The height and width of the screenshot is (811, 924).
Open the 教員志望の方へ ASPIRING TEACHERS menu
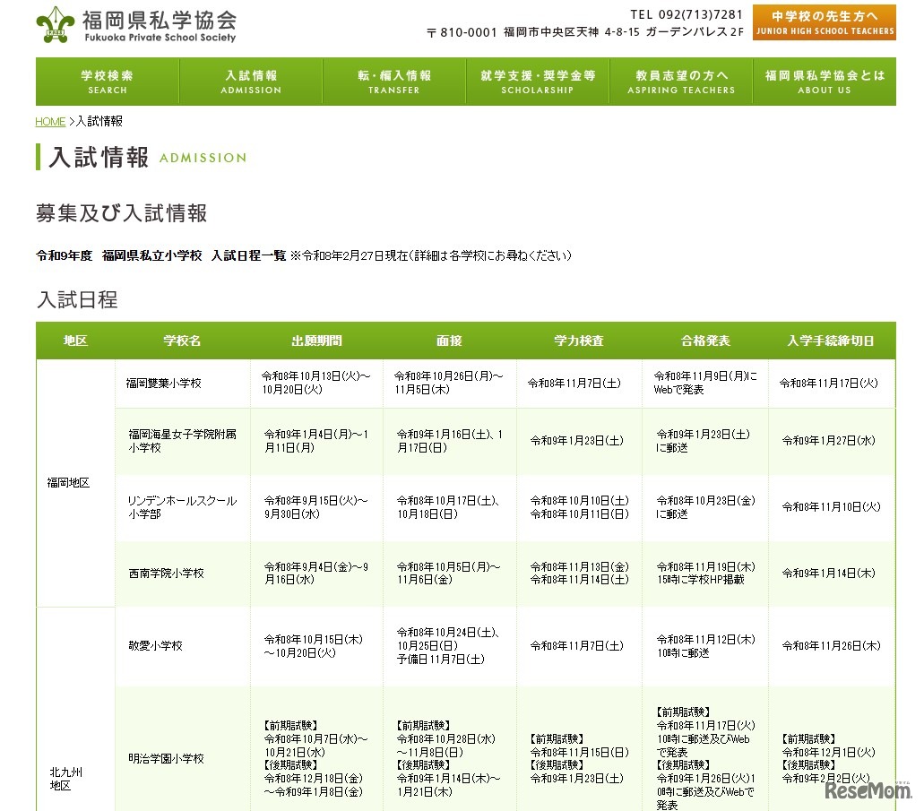click(x=681, y=82)
